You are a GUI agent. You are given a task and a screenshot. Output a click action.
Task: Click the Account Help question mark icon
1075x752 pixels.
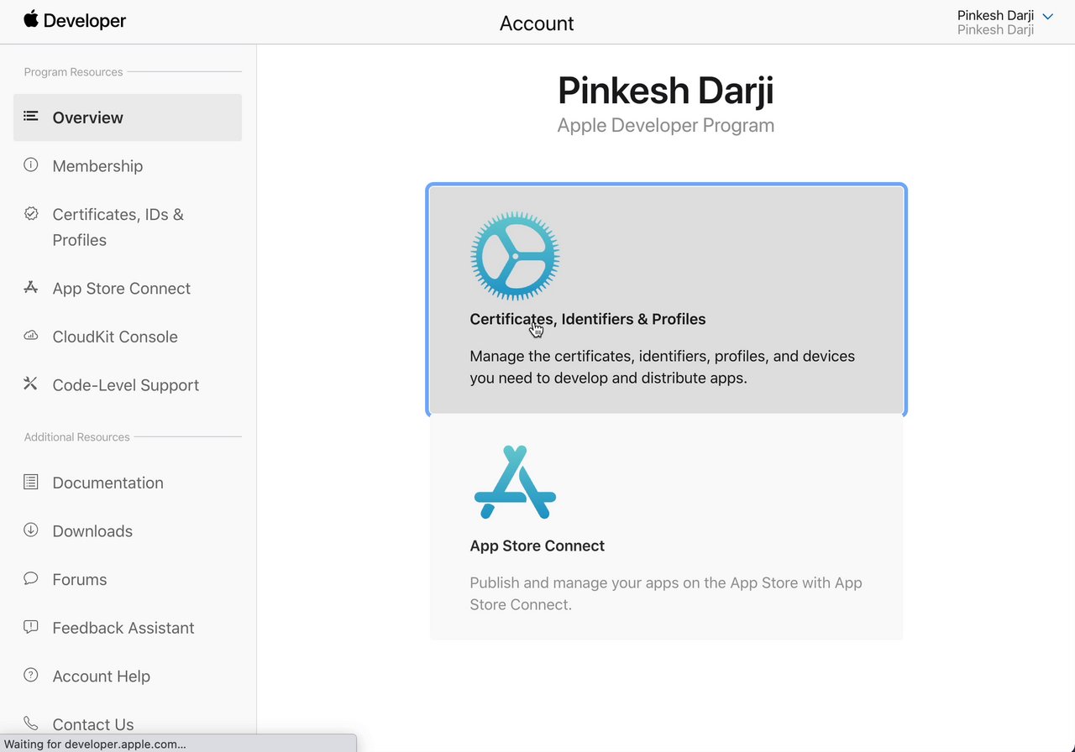tap(31, 676)
